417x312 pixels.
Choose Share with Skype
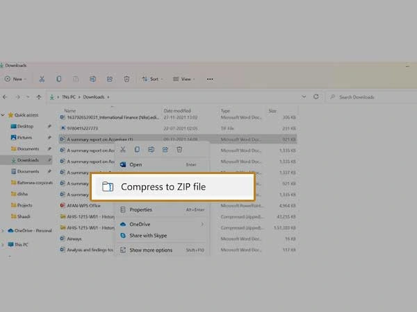[161, 236]
